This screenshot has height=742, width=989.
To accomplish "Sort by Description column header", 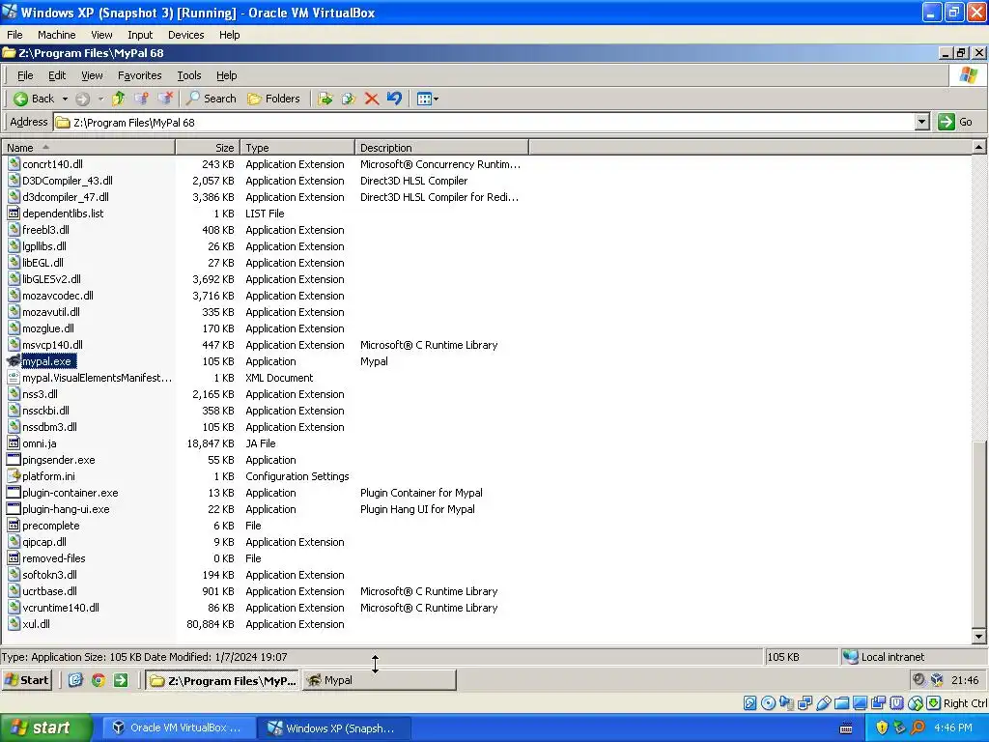I will click(441, 148).
